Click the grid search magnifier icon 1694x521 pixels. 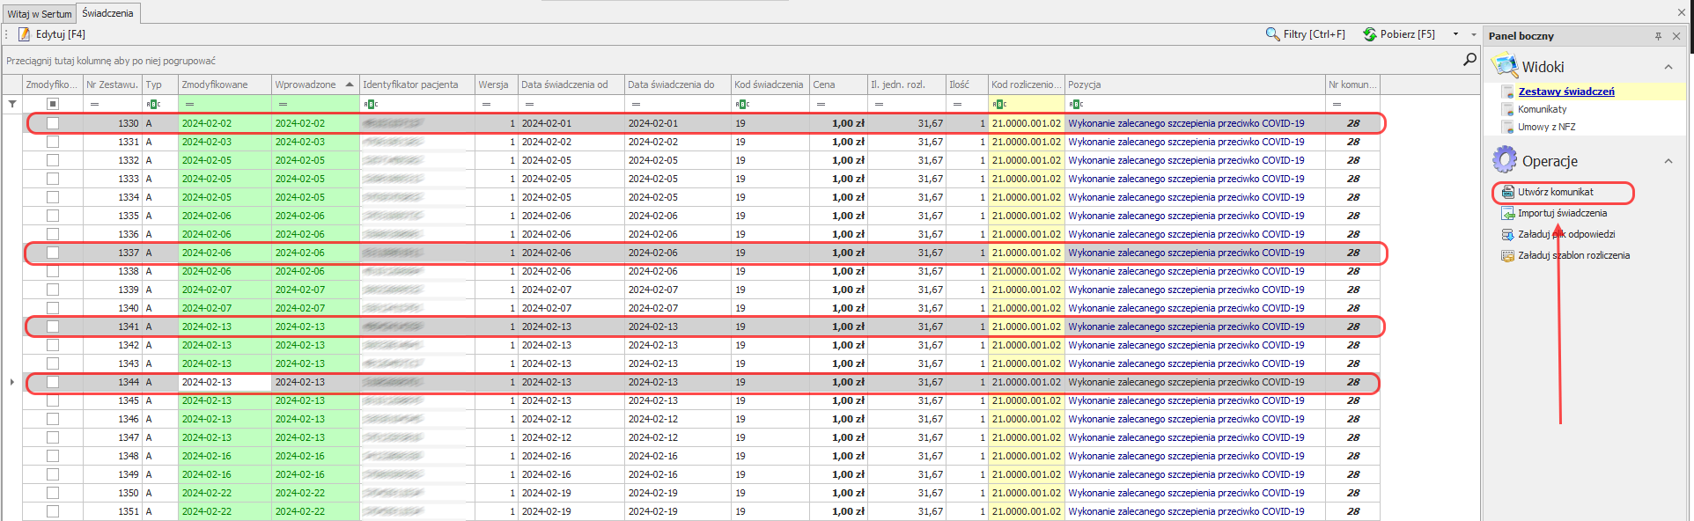(1469, 59)
